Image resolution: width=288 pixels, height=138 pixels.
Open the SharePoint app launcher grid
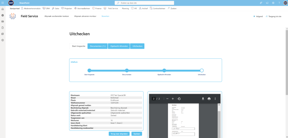pyautogui.click(x=3, y=3)
